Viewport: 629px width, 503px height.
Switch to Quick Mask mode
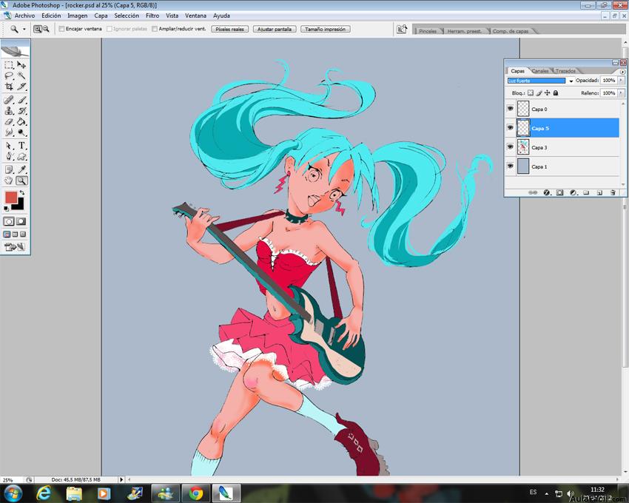(x=21, y=221)
